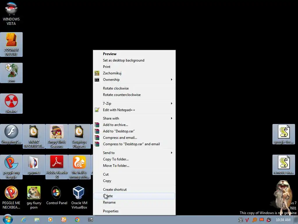This screenshot has height=224, width=298.
Task: Expand the Ownership submenu arrow
Action: click(171, 79)
